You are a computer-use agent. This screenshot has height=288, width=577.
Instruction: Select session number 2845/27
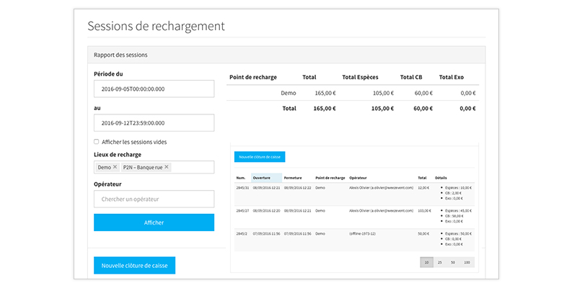click(242, 211)
